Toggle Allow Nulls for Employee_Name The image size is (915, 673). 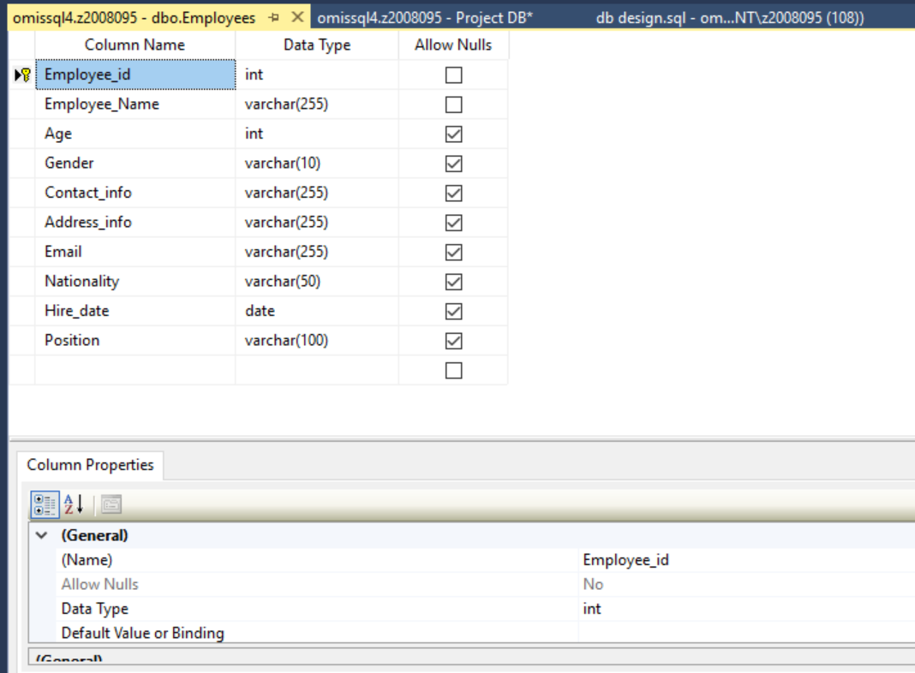[453, 104]
